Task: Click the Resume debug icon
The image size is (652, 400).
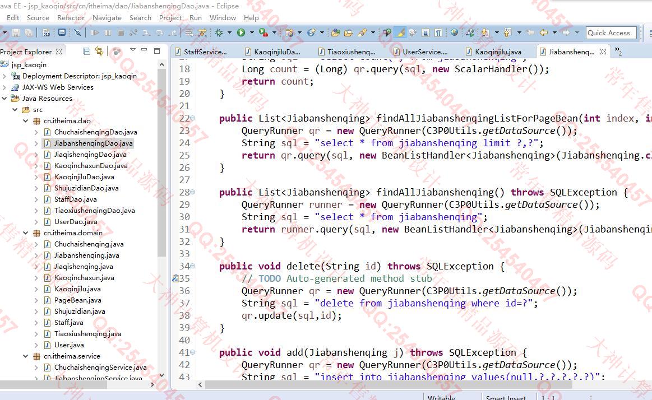Action: tap(95, 32)
